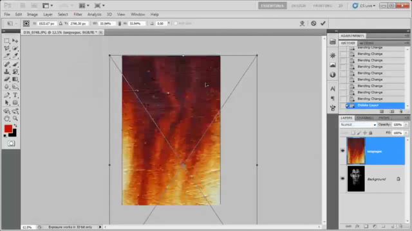Select the Blur tool
Image resolution: width=412 pixels, height=231 pixels.
pos(7,87)
